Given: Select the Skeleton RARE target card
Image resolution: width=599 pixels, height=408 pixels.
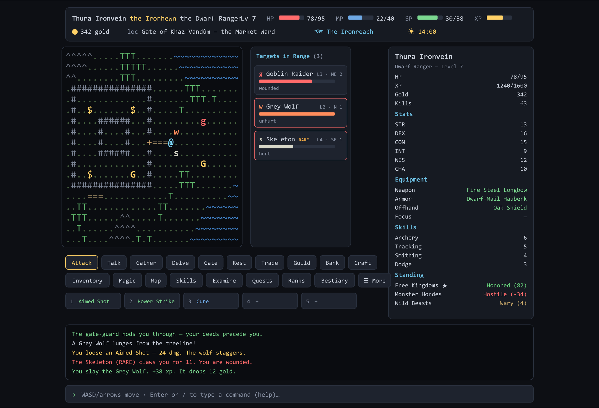Looking at the screenshot, I should pos(301,146).
